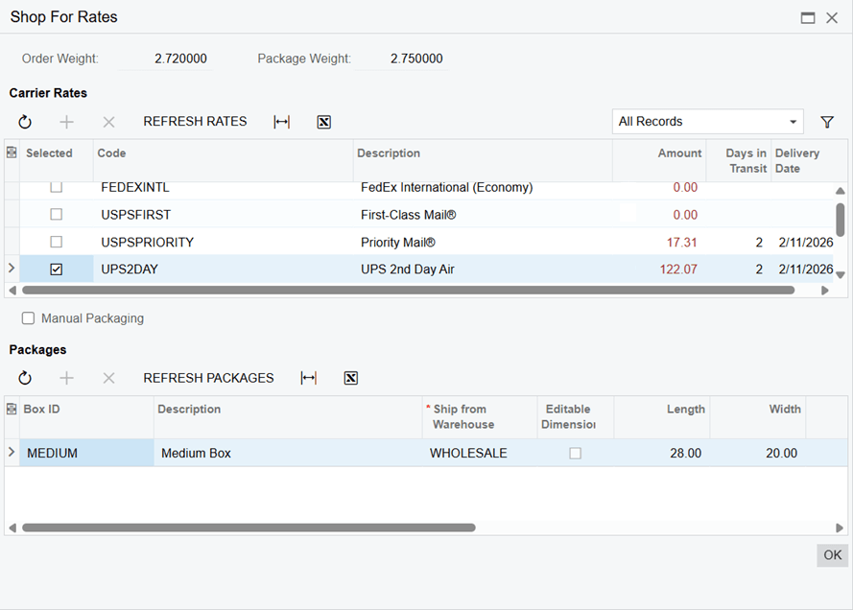Uncheck the UPS2DAY selected checkbox
Screen dimensions: 853x610
[55, 270]
